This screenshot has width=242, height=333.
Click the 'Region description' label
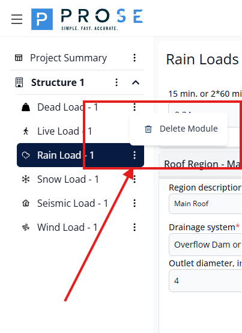[205, 188]
